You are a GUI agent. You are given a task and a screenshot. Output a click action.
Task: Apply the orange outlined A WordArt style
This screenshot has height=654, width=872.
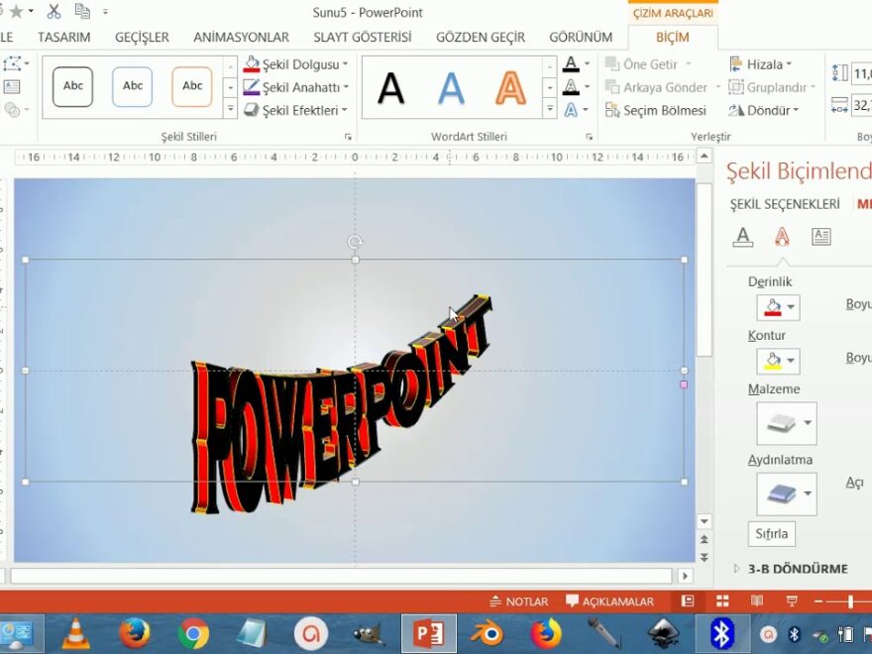click(x=510, y=88)
